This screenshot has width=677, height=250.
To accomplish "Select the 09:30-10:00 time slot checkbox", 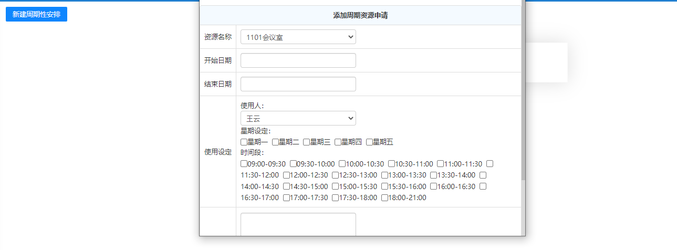I will (x=294, y=164).
